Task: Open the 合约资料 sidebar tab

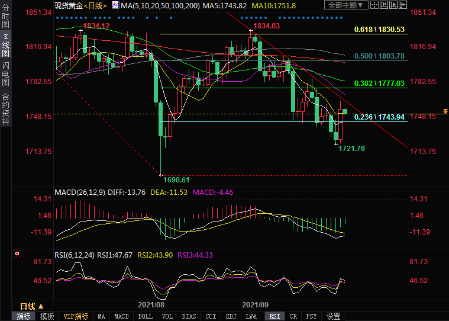Action: pyautogui.click(x=5, y=109)
